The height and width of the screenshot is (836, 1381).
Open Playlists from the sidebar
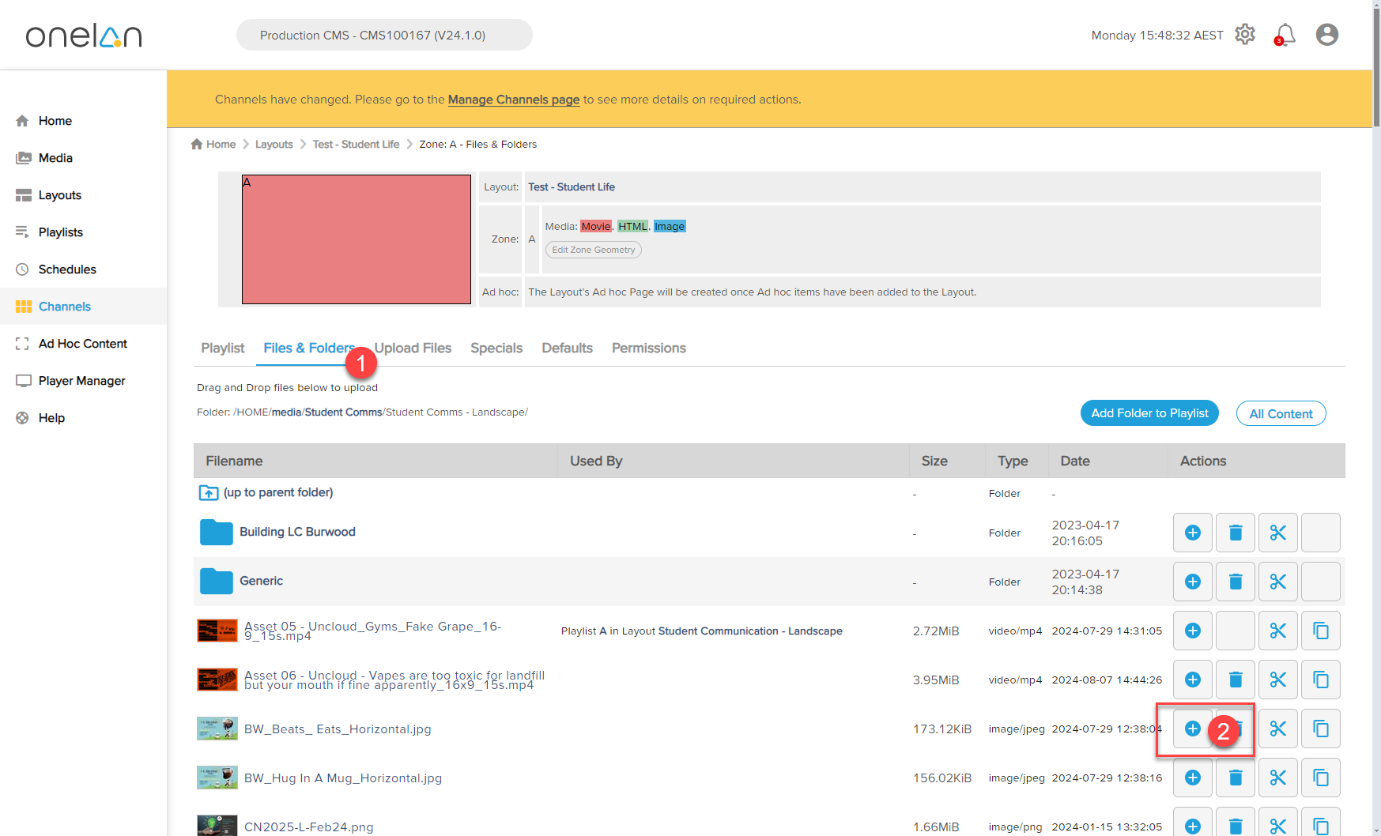point(61,232)
